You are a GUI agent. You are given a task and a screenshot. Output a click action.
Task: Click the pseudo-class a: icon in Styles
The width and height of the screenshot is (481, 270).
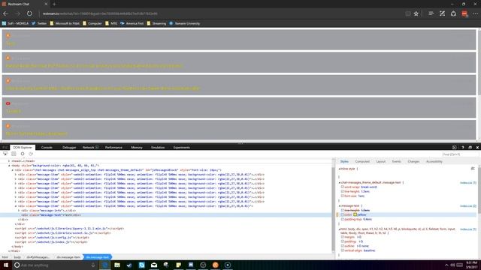(x=473, y=169)
